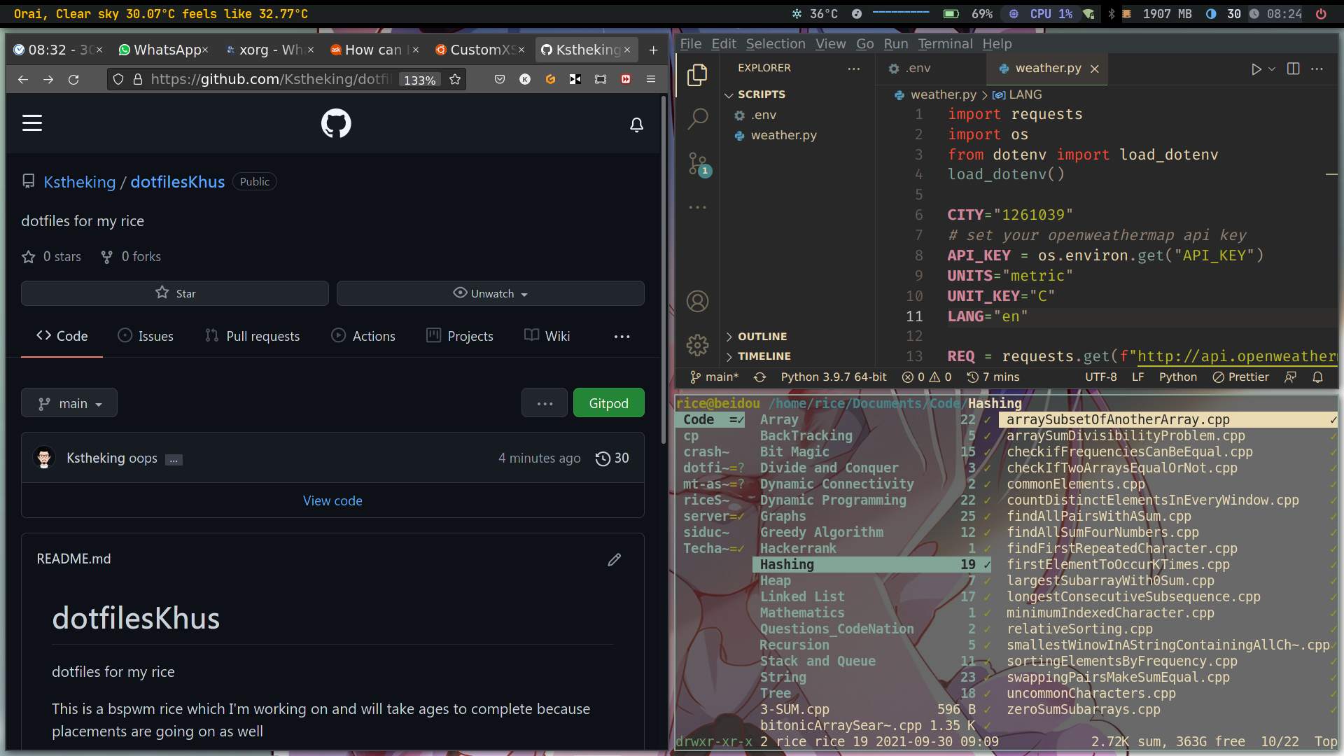Viewport: 1344px width, 756px height.
Task: Switch to the Issues tab on GitHub
Action: click(146, 336)
